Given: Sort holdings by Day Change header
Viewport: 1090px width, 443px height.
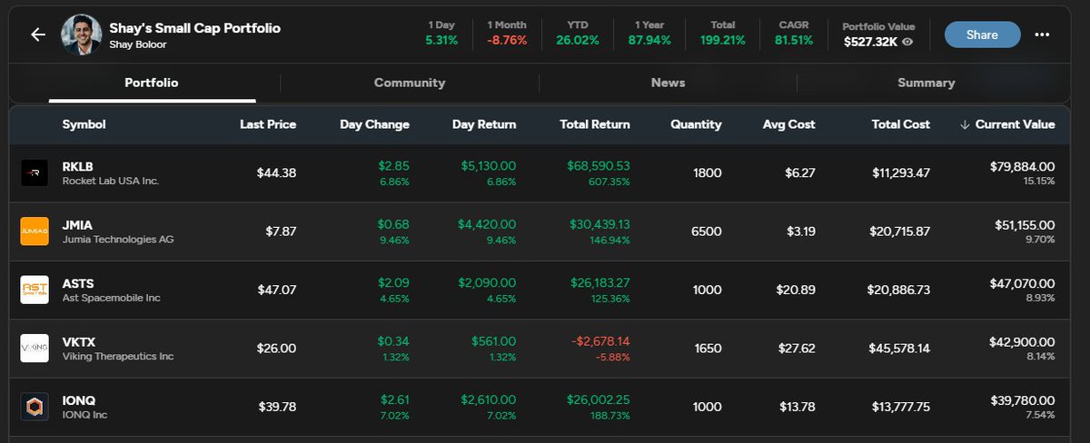Looking at the screenshot, I should pyautogui.click(x=374, y=124).
